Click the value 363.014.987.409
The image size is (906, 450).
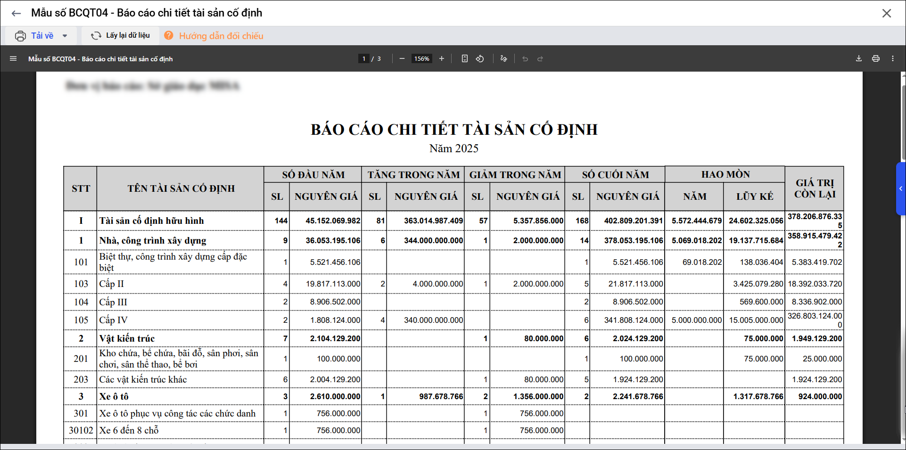pos(434,221)
